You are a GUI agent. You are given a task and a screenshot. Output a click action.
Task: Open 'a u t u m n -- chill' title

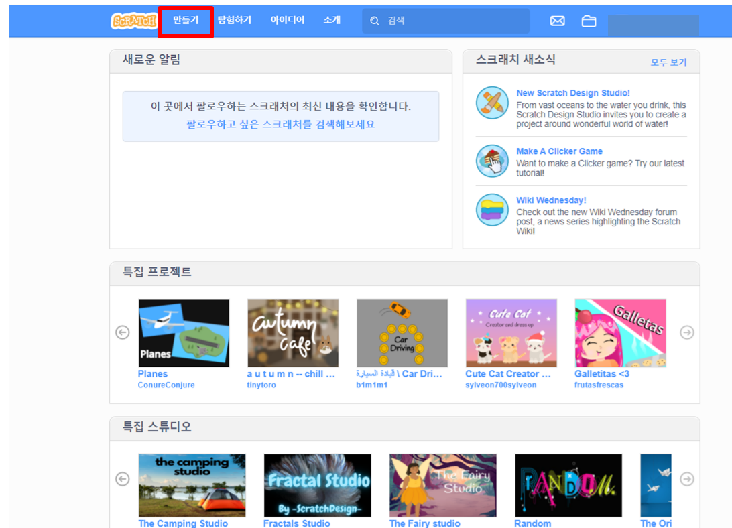click(x=291, y=373)
